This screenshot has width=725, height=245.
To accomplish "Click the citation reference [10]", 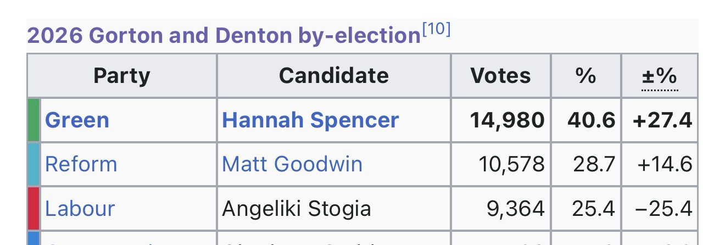I will coord(437,30).
